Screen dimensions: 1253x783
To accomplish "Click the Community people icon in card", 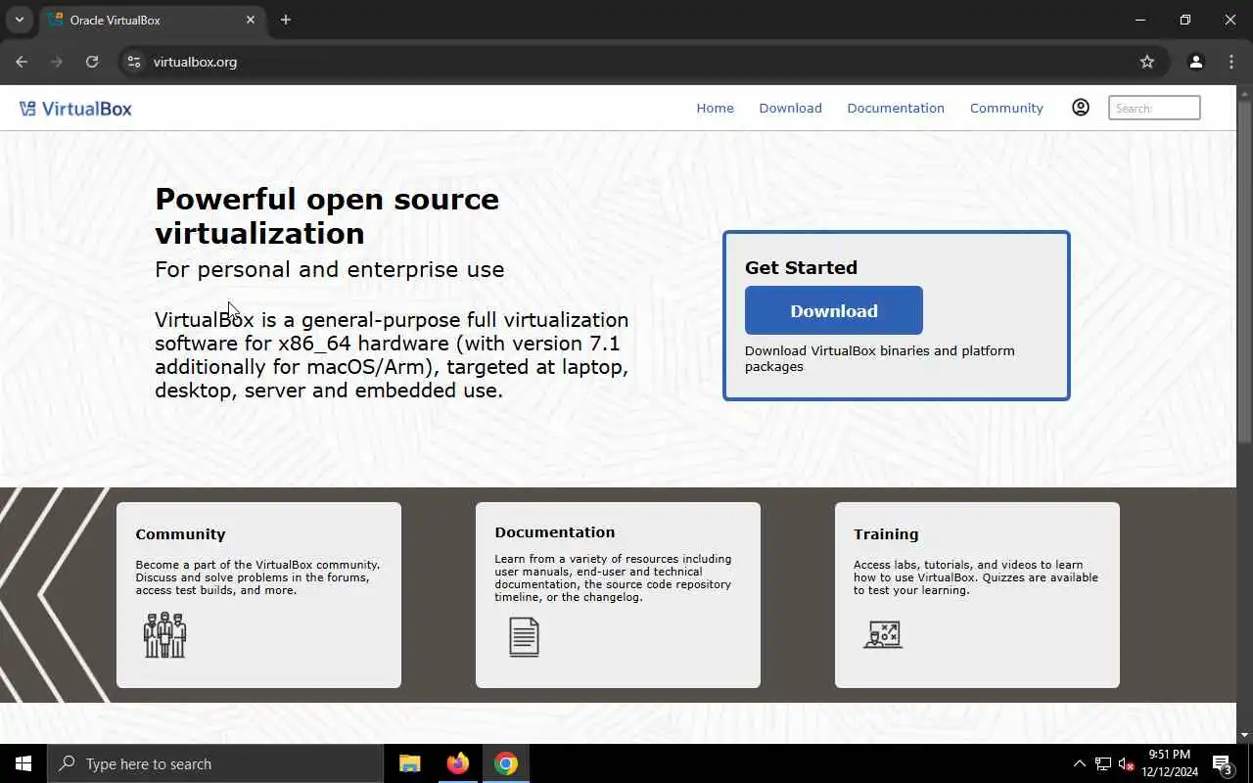I will (x=164, y=635).
